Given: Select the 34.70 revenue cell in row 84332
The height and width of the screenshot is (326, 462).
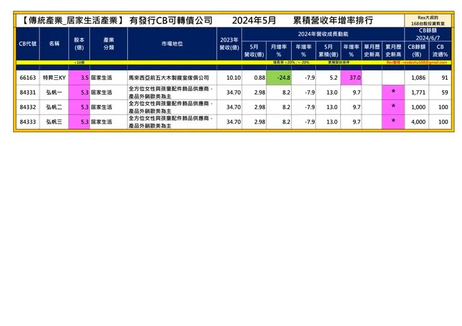Looking at the screenshot, I should [x=229, y=107].
